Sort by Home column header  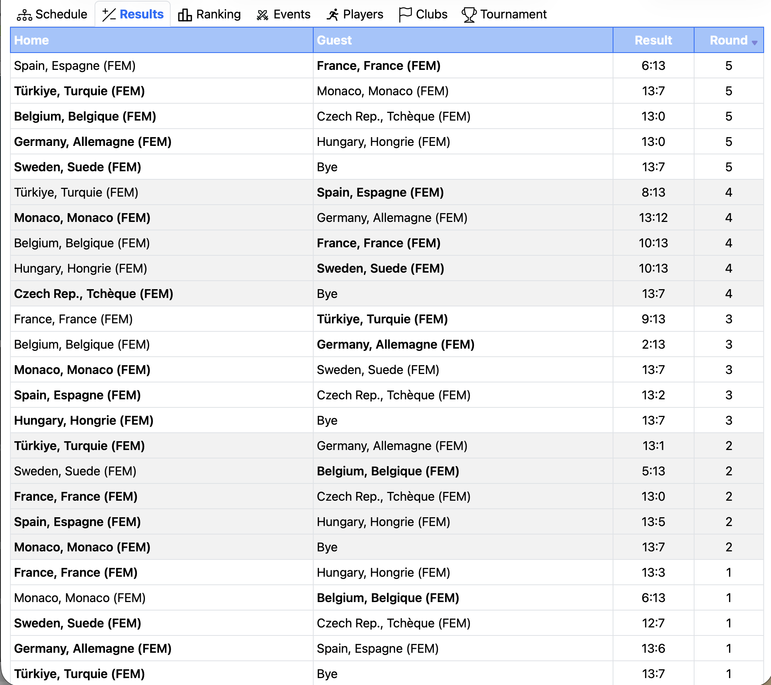[x=32, y=40]
